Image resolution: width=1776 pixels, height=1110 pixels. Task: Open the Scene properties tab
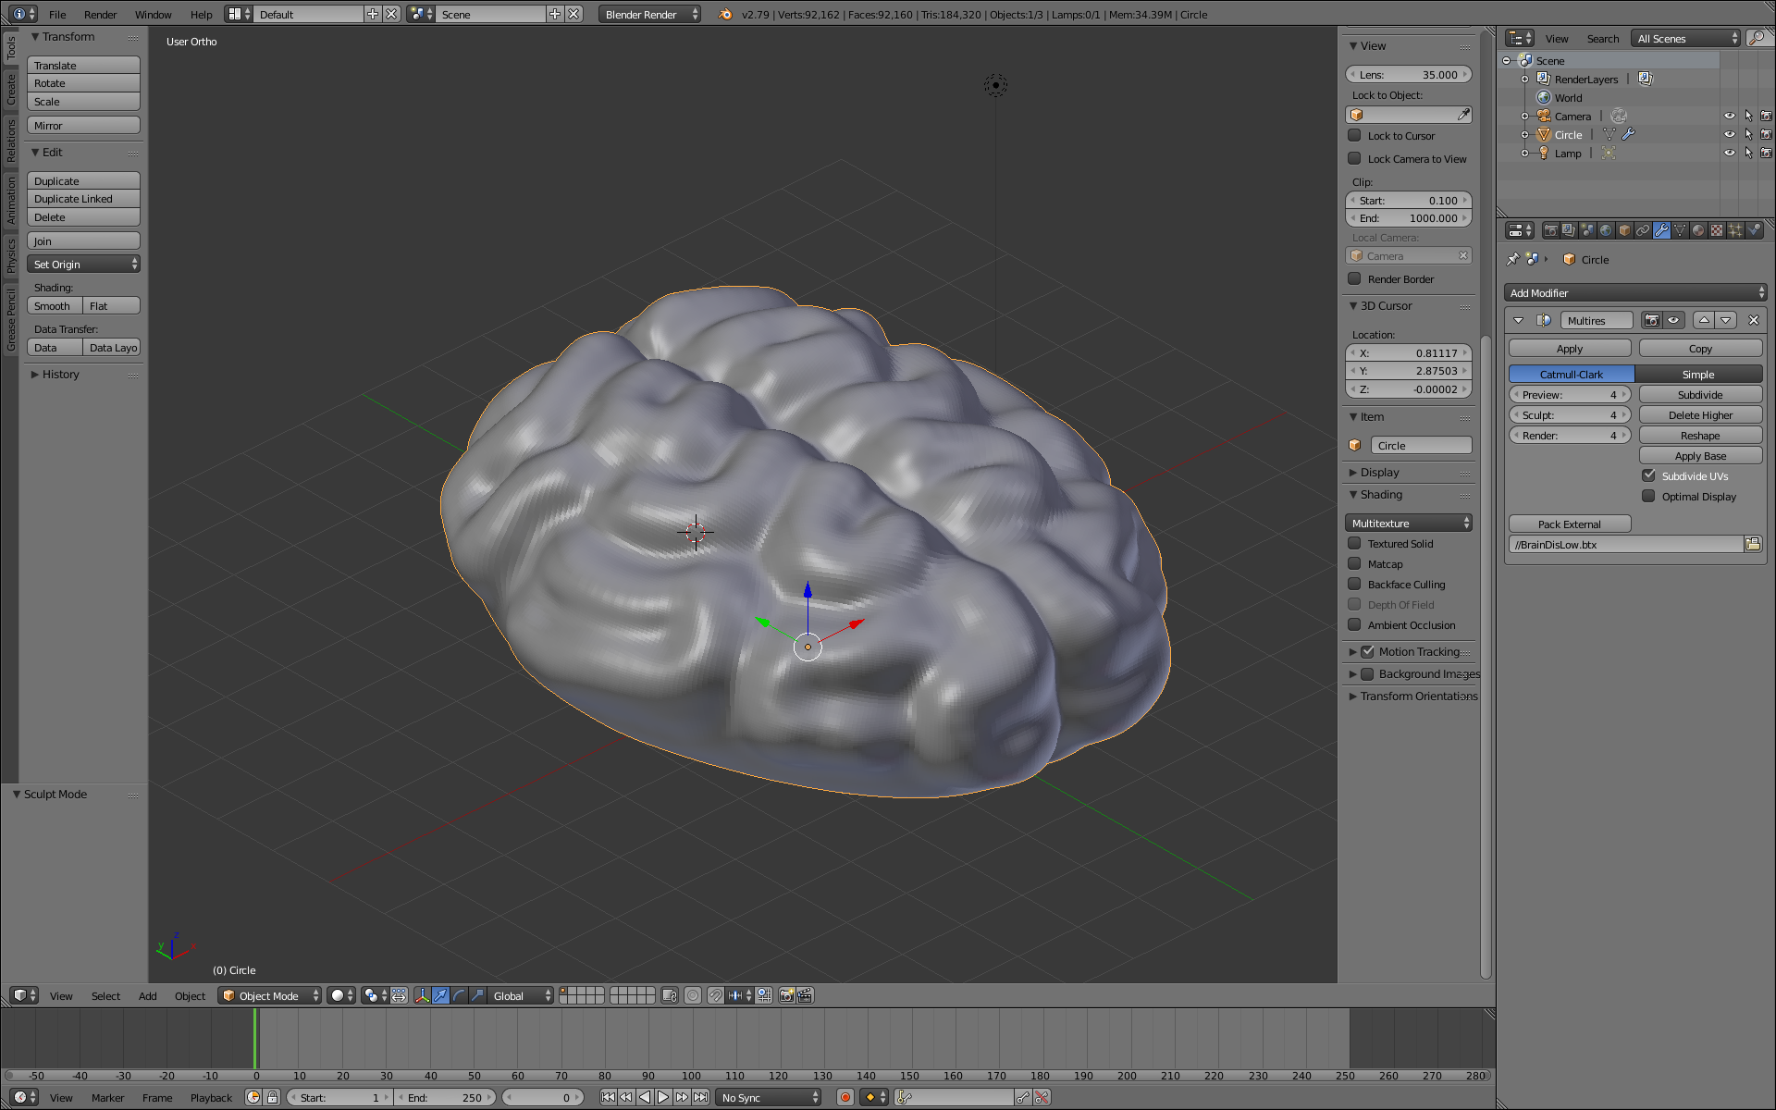(1587, 230)
